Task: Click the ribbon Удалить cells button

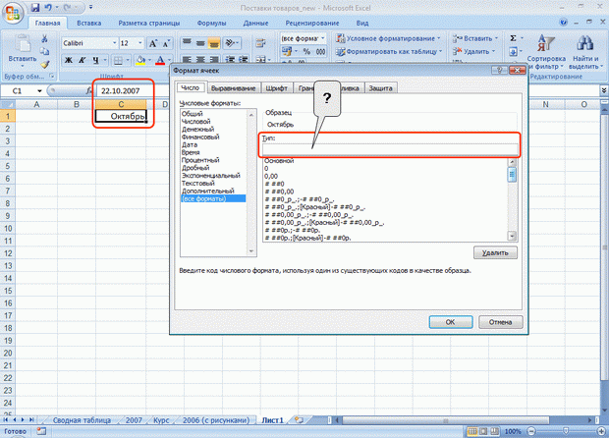Action: click(473, 51)
